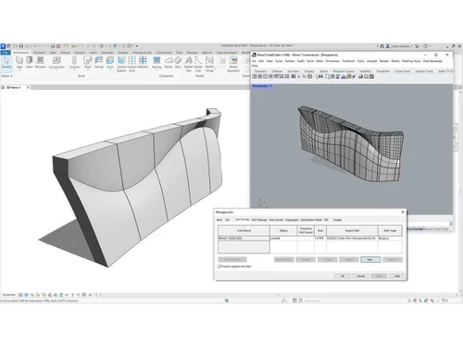Image resolution: width=463 pixels, height=347 pixels.
Task: Select the Railing tool icon
Action: click(x=156, y=60)
